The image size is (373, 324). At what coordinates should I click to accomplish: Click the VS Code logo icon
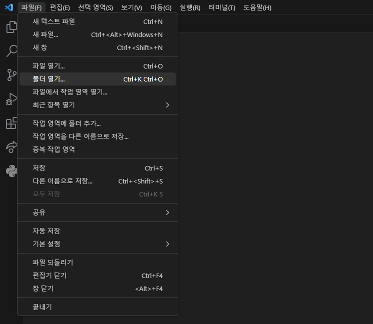tap(9, 7)
